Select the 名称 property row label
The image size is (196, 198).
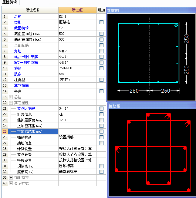coord(18,17)
